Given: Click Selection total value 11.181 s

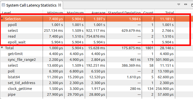Looking at the screenshot, I should point(167,19).
